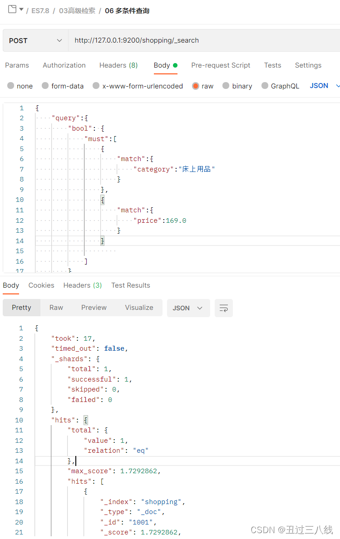The width and height of the screenshot is (340, 539).
Task: Select the Raw response view
Action: [56, 308]
